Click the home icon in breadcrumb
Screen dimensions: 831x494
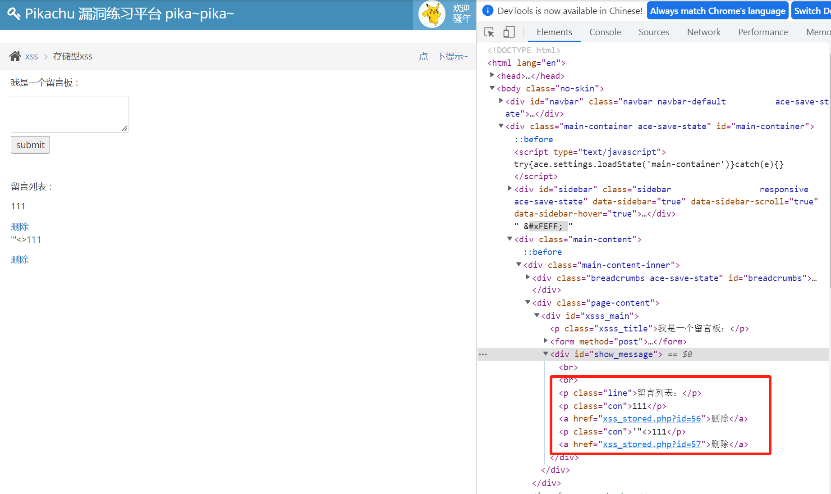coord(15,56)
